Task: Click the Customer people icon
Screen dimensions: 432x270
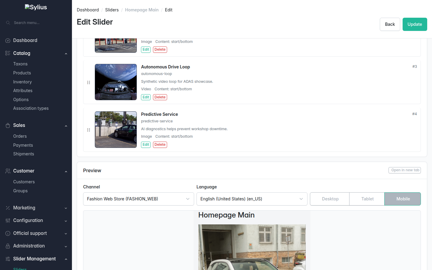Action: [8, 171]
